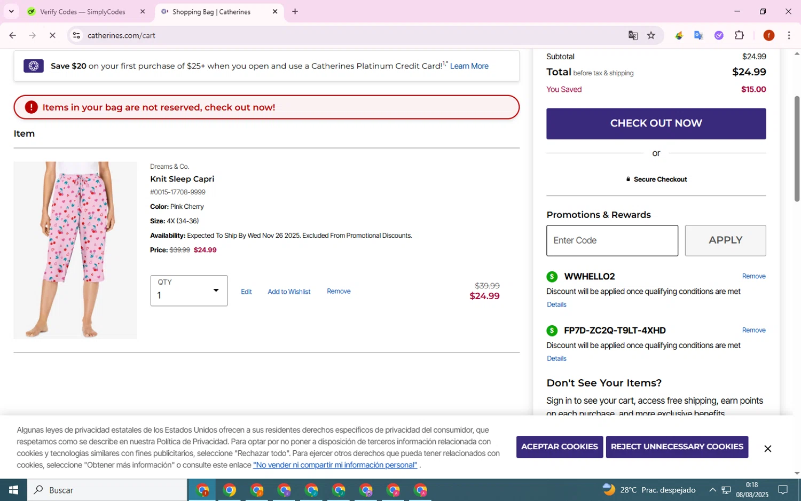Open the Knit Sleep Capri product title
The image size is (801, 501).
coord(182,179)
